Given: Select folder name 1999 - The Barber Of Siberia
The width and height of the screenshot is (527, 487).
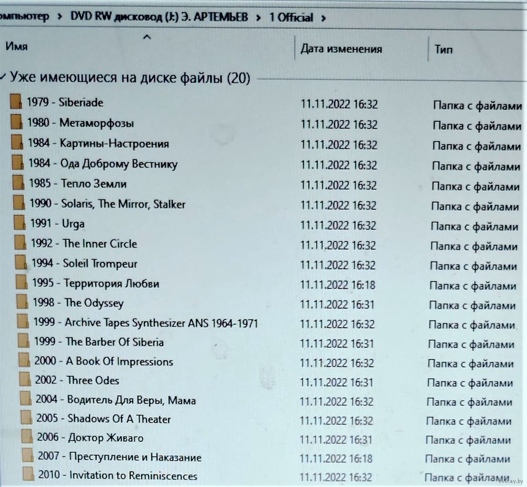Looking at the screenshot, I should [99, 342].
